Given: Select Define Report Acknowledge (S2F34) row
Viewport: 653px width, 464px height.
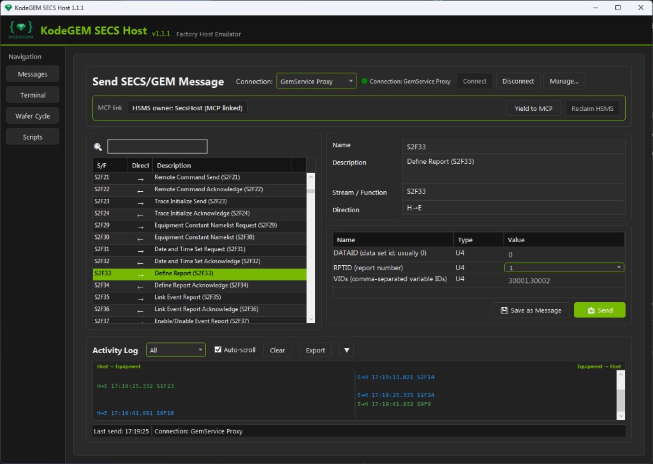Looking at the screenshot, I should pos(200,286).
